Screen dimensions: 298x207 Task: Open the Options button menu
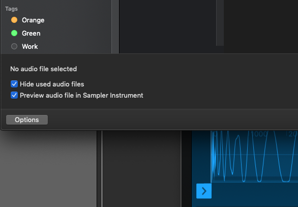pos(27,120)
